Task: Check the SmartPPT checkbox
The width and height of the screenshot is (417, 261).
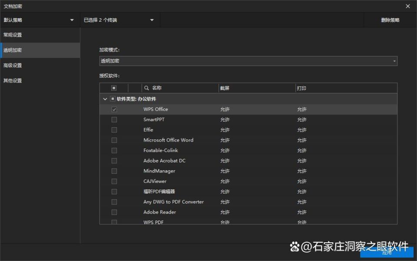Action: tap(114, 119)
